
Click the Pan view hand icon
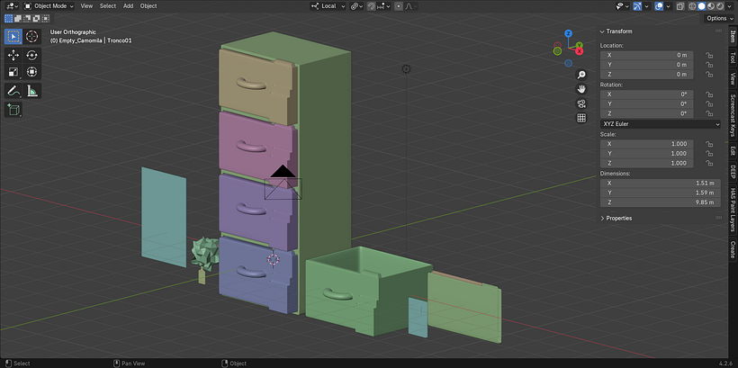[581, 89]
